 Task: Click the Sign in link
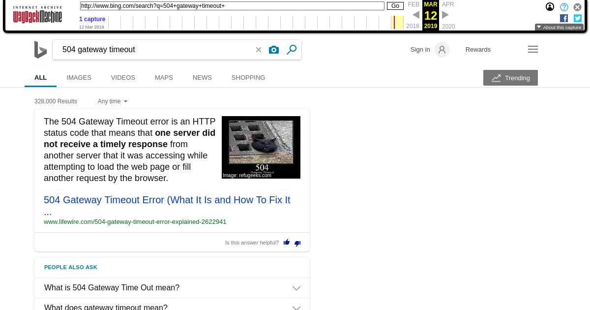[420, 50]
